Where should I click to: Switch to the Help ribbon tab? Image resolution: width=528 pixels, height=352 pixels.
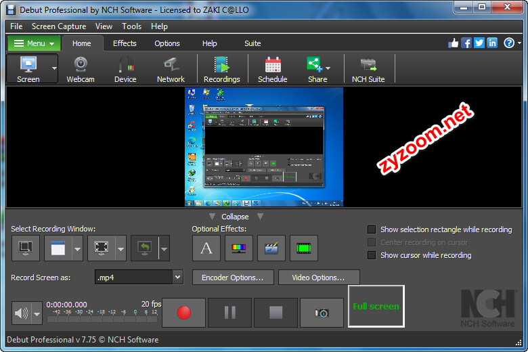click(x=209, y=43)
